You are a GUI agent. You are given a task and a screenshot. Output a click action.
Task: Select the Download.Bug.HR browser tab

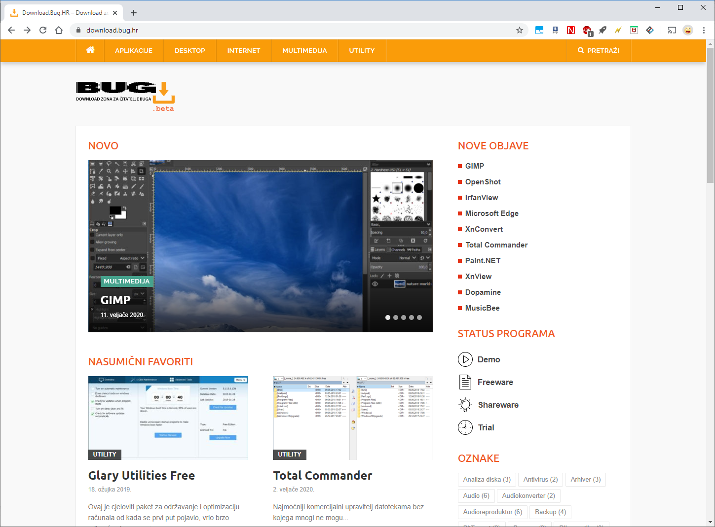(x=63, y=13)
